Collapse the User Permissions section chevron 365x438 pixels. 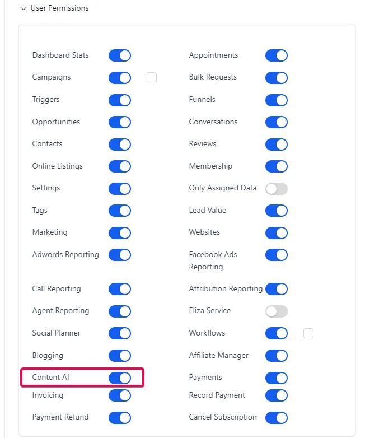pyautogui.click(x=24, y=8)
